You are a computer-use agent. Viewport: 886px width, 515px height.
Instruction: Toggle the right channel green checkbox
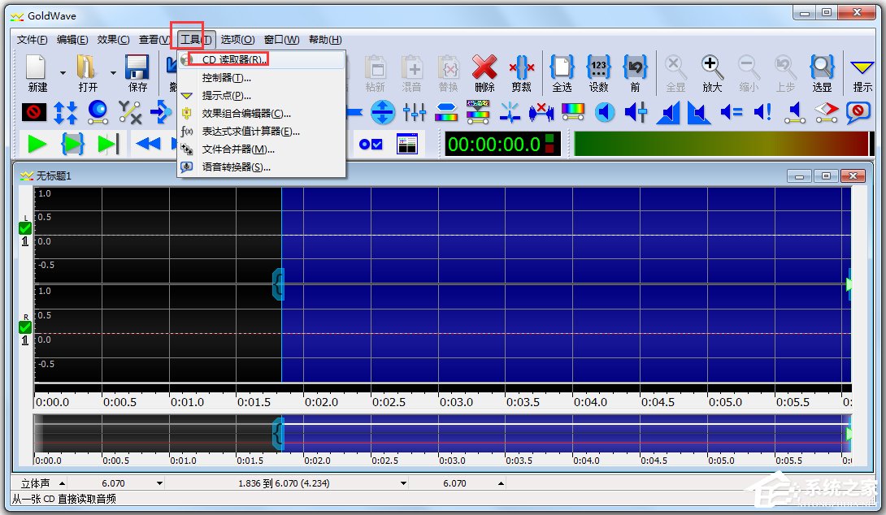[25, 327]
